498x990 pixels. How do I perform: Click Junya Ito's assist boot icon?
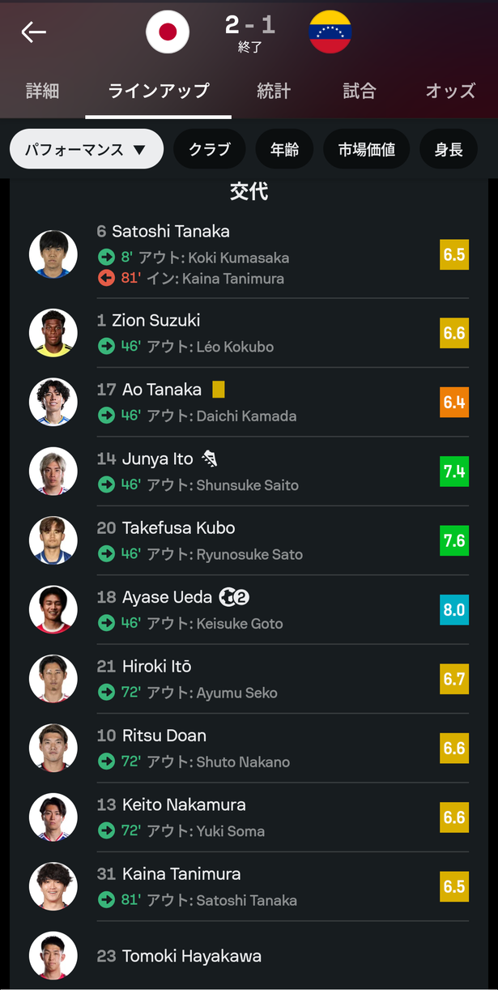pyautogui.click(x=209, y=459)
